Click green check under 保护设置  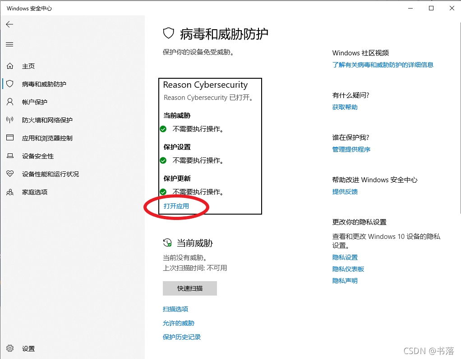click(163, 161)
